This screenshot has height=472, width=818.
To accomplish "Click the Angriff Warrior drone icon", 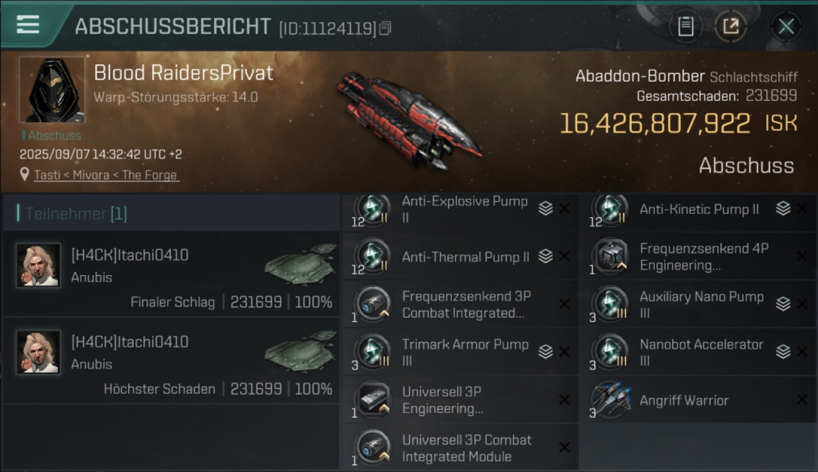I will click(610, 400).
